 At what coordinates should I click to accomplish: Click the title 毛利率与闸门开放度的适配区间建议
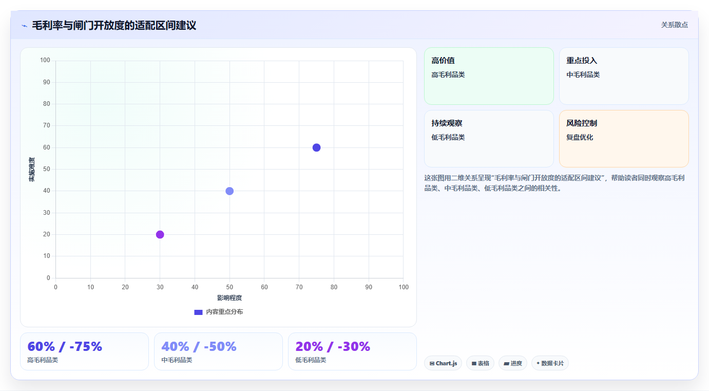[x=114, y=25]
